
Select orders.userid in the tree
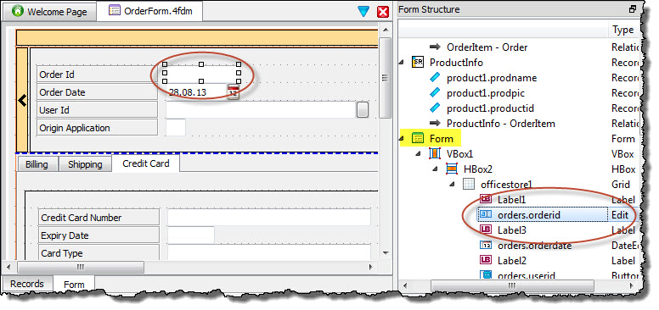pyautogui.click(x=527, y=275)
